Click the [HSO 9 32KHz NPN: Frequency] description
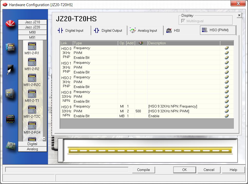Viewport: 248px width, 184px height. tap(173, 106)
